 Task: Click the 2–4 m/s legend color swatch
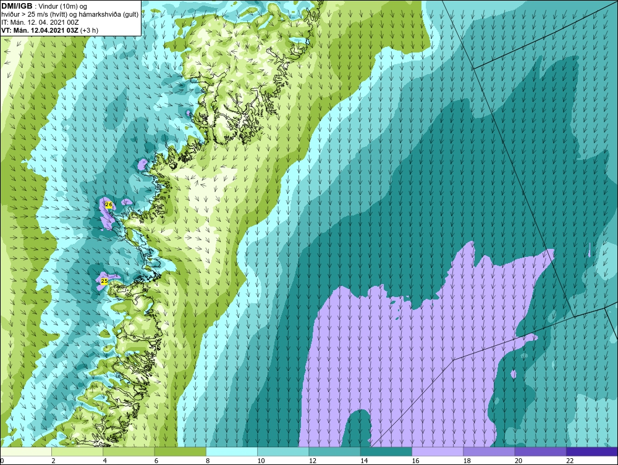(77, 451)
